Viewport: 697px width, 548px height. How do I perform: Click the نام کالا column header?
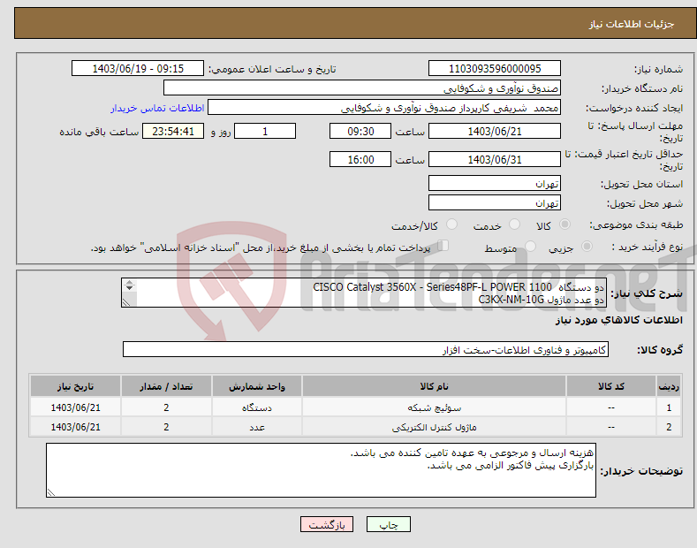[434, 386]
